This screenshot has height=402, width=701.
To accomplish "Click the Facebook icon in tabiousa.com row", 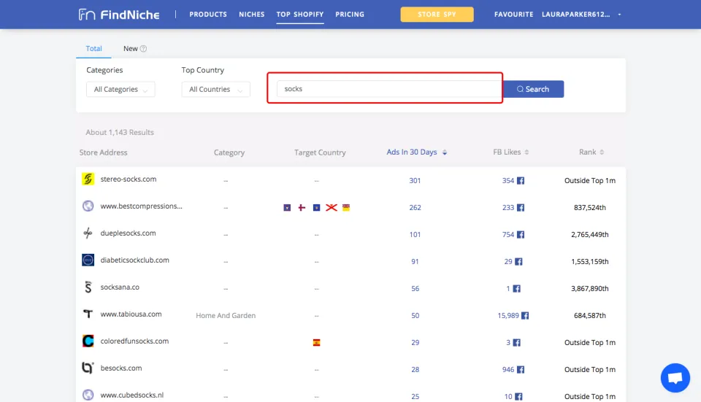I will point(524,316).
